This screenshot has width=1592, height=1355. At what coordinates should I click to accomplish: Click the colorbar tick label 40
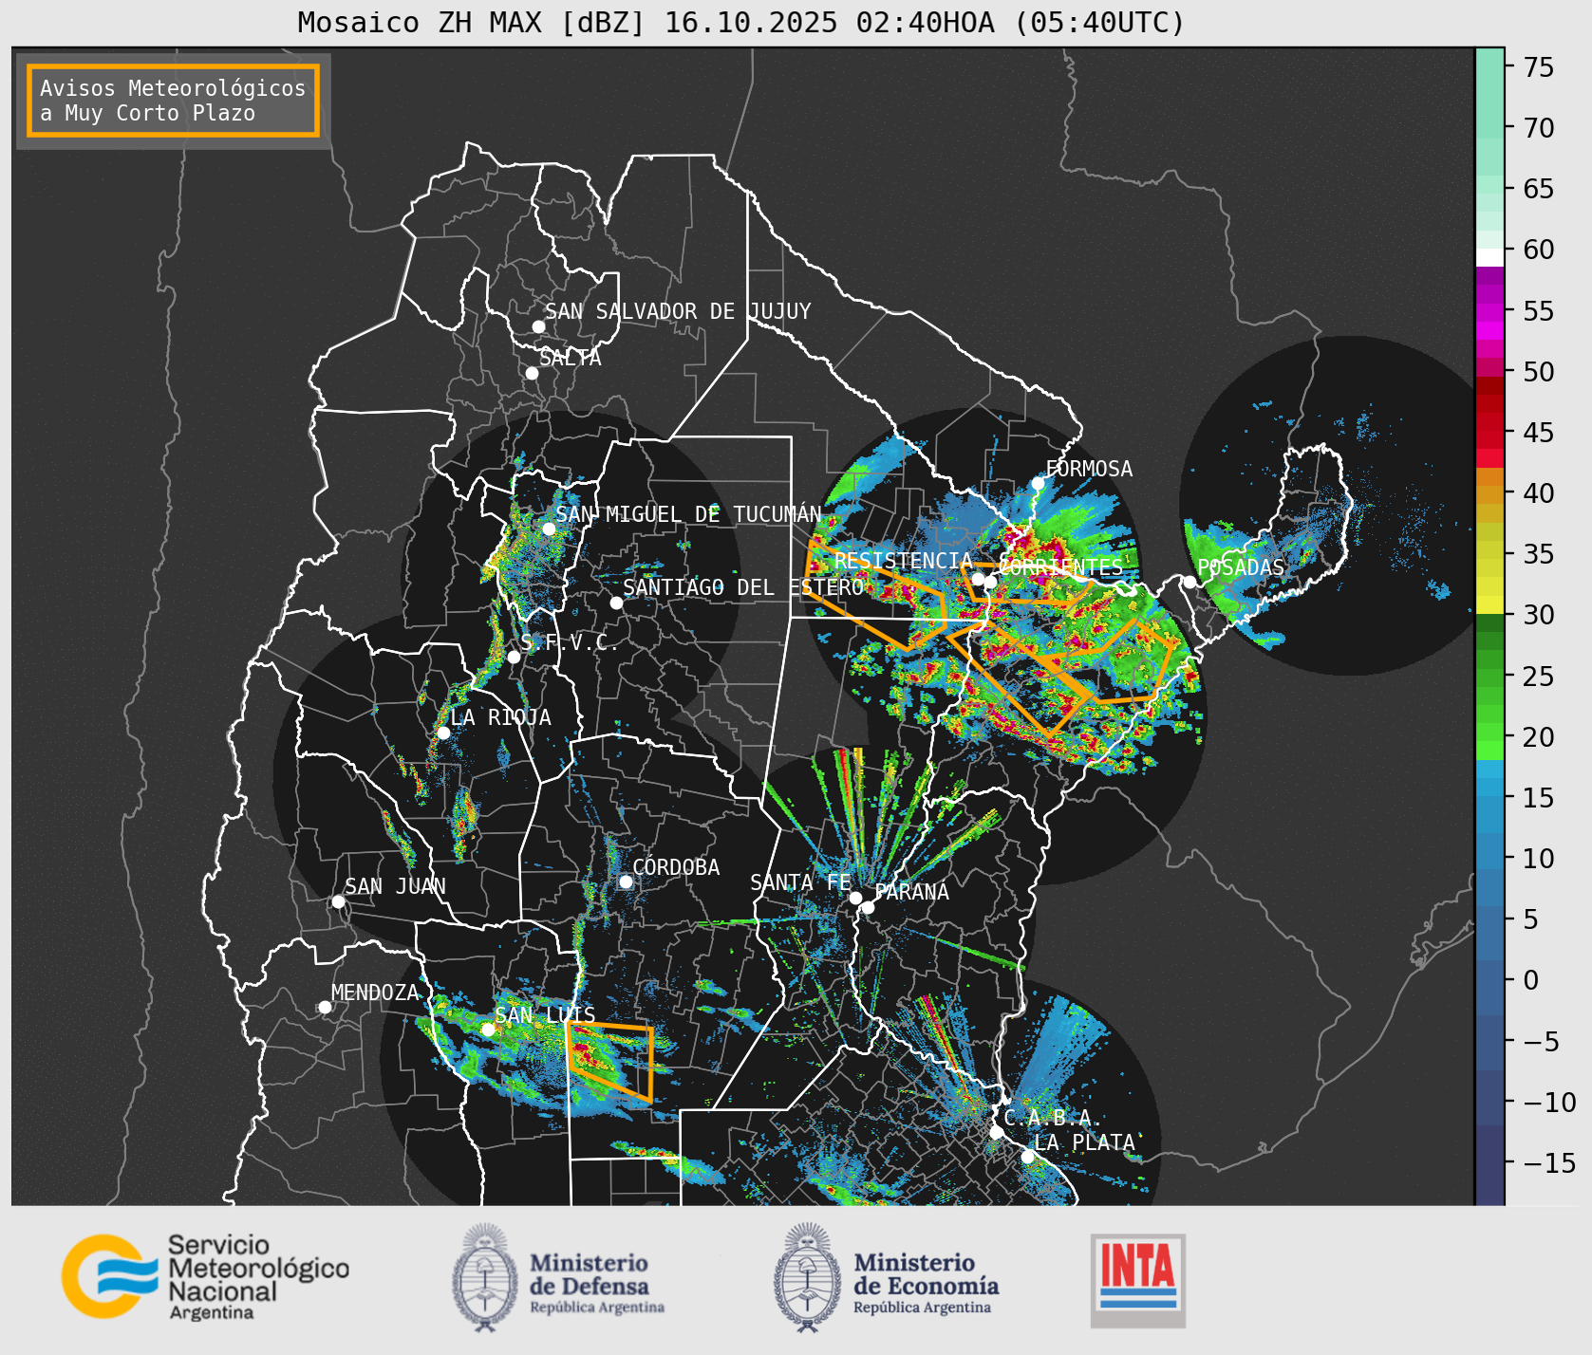(1540, 492)
